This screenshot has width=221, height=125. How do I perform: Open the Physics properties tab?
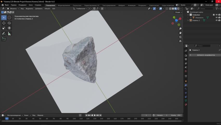[x=186, y=93]
